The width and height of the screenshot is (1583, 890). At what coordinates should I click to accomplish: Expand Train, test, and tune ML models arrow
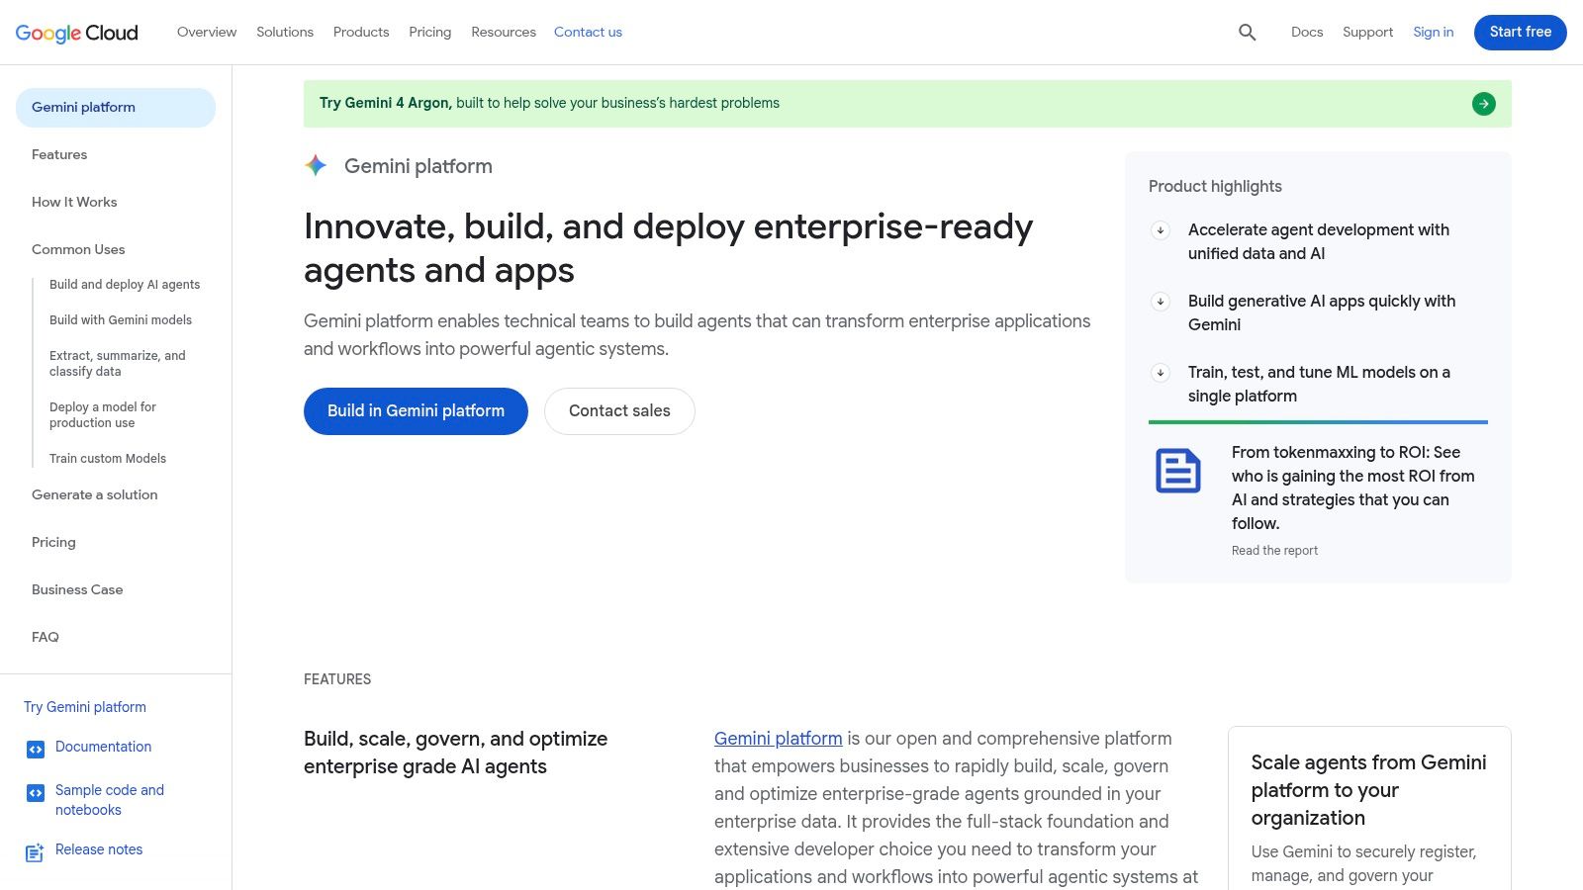coord(1161,373)
